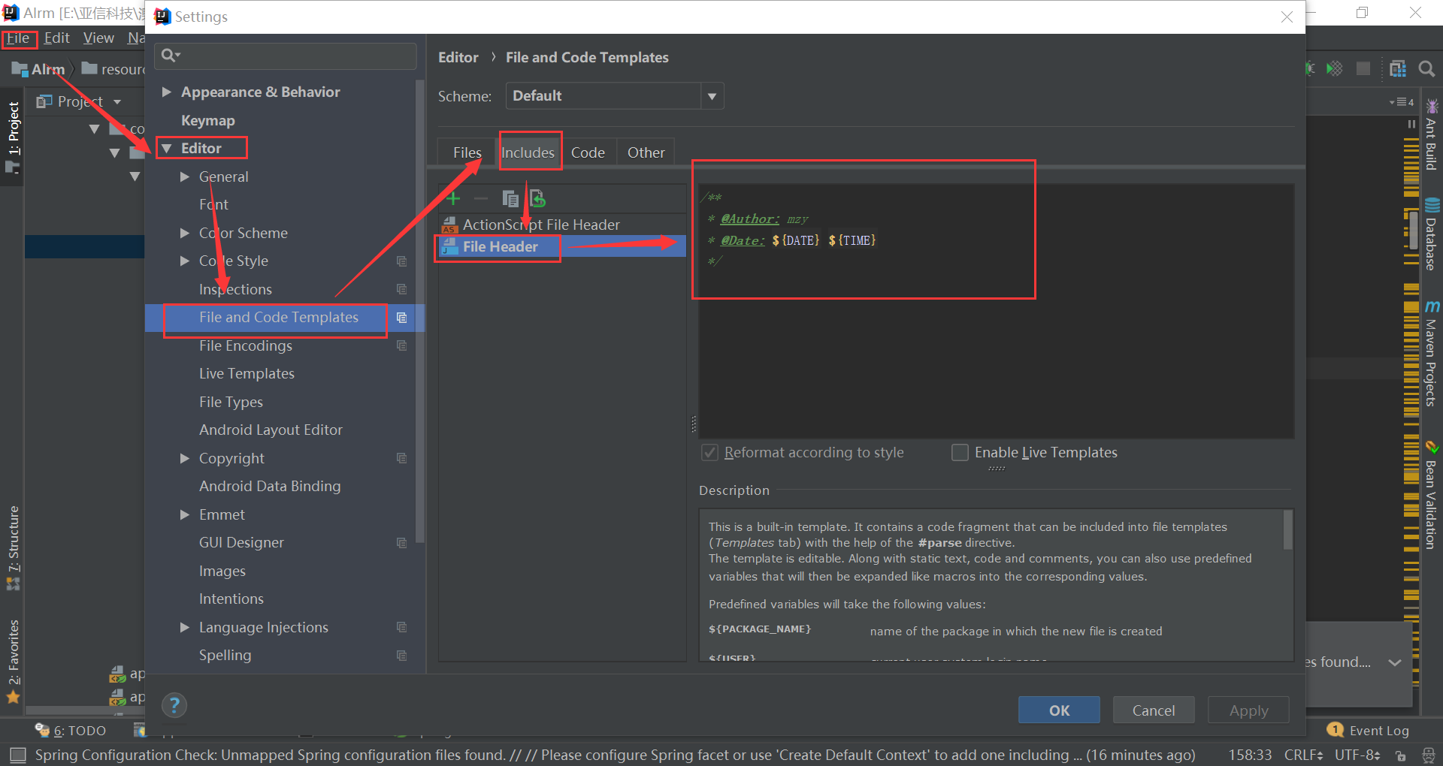Click project-level icon beside GUI Designer
The image size is (1443, 766).
402,543
